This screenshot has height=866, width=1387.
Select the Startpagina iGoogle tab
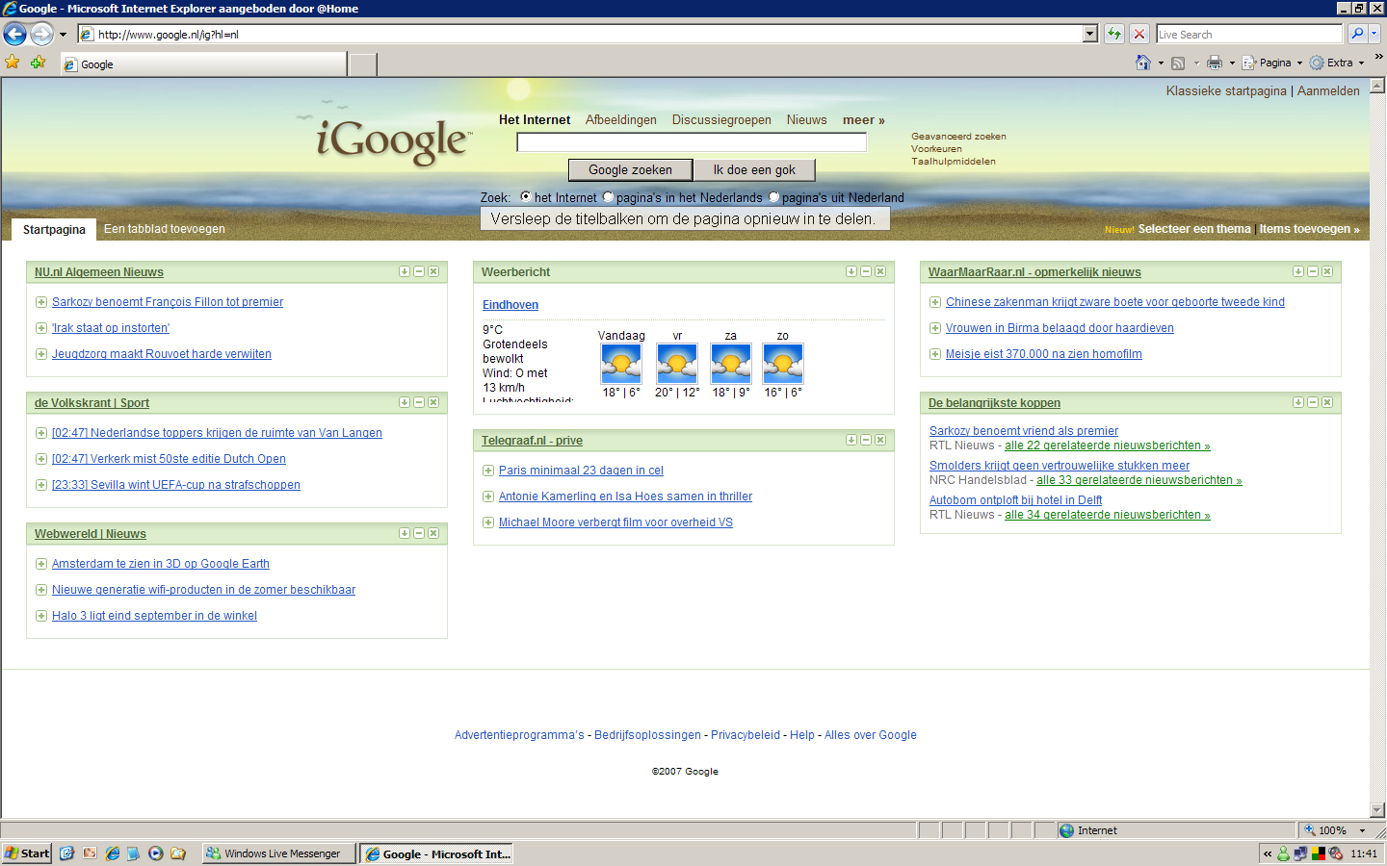54,229
